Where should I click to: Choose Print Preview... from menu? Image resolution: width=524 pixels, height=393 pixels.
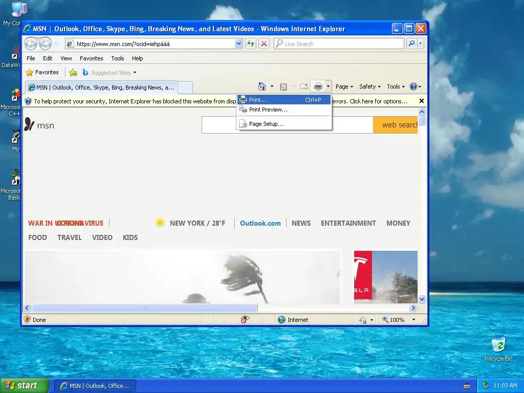coord(284,110)
